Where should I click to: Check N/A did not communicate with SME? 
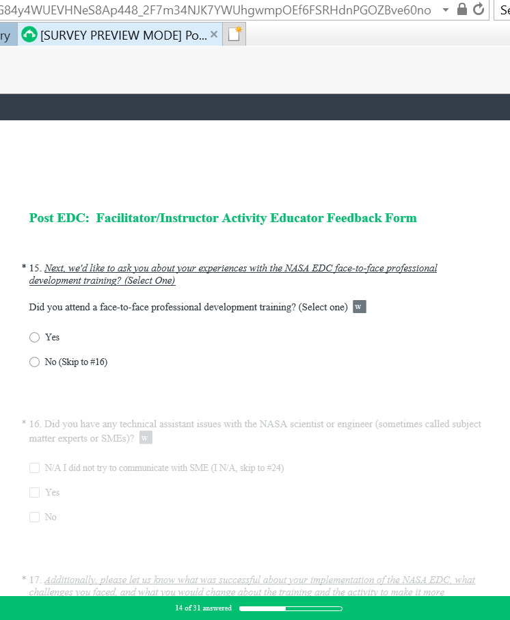[x=34, y=468]
